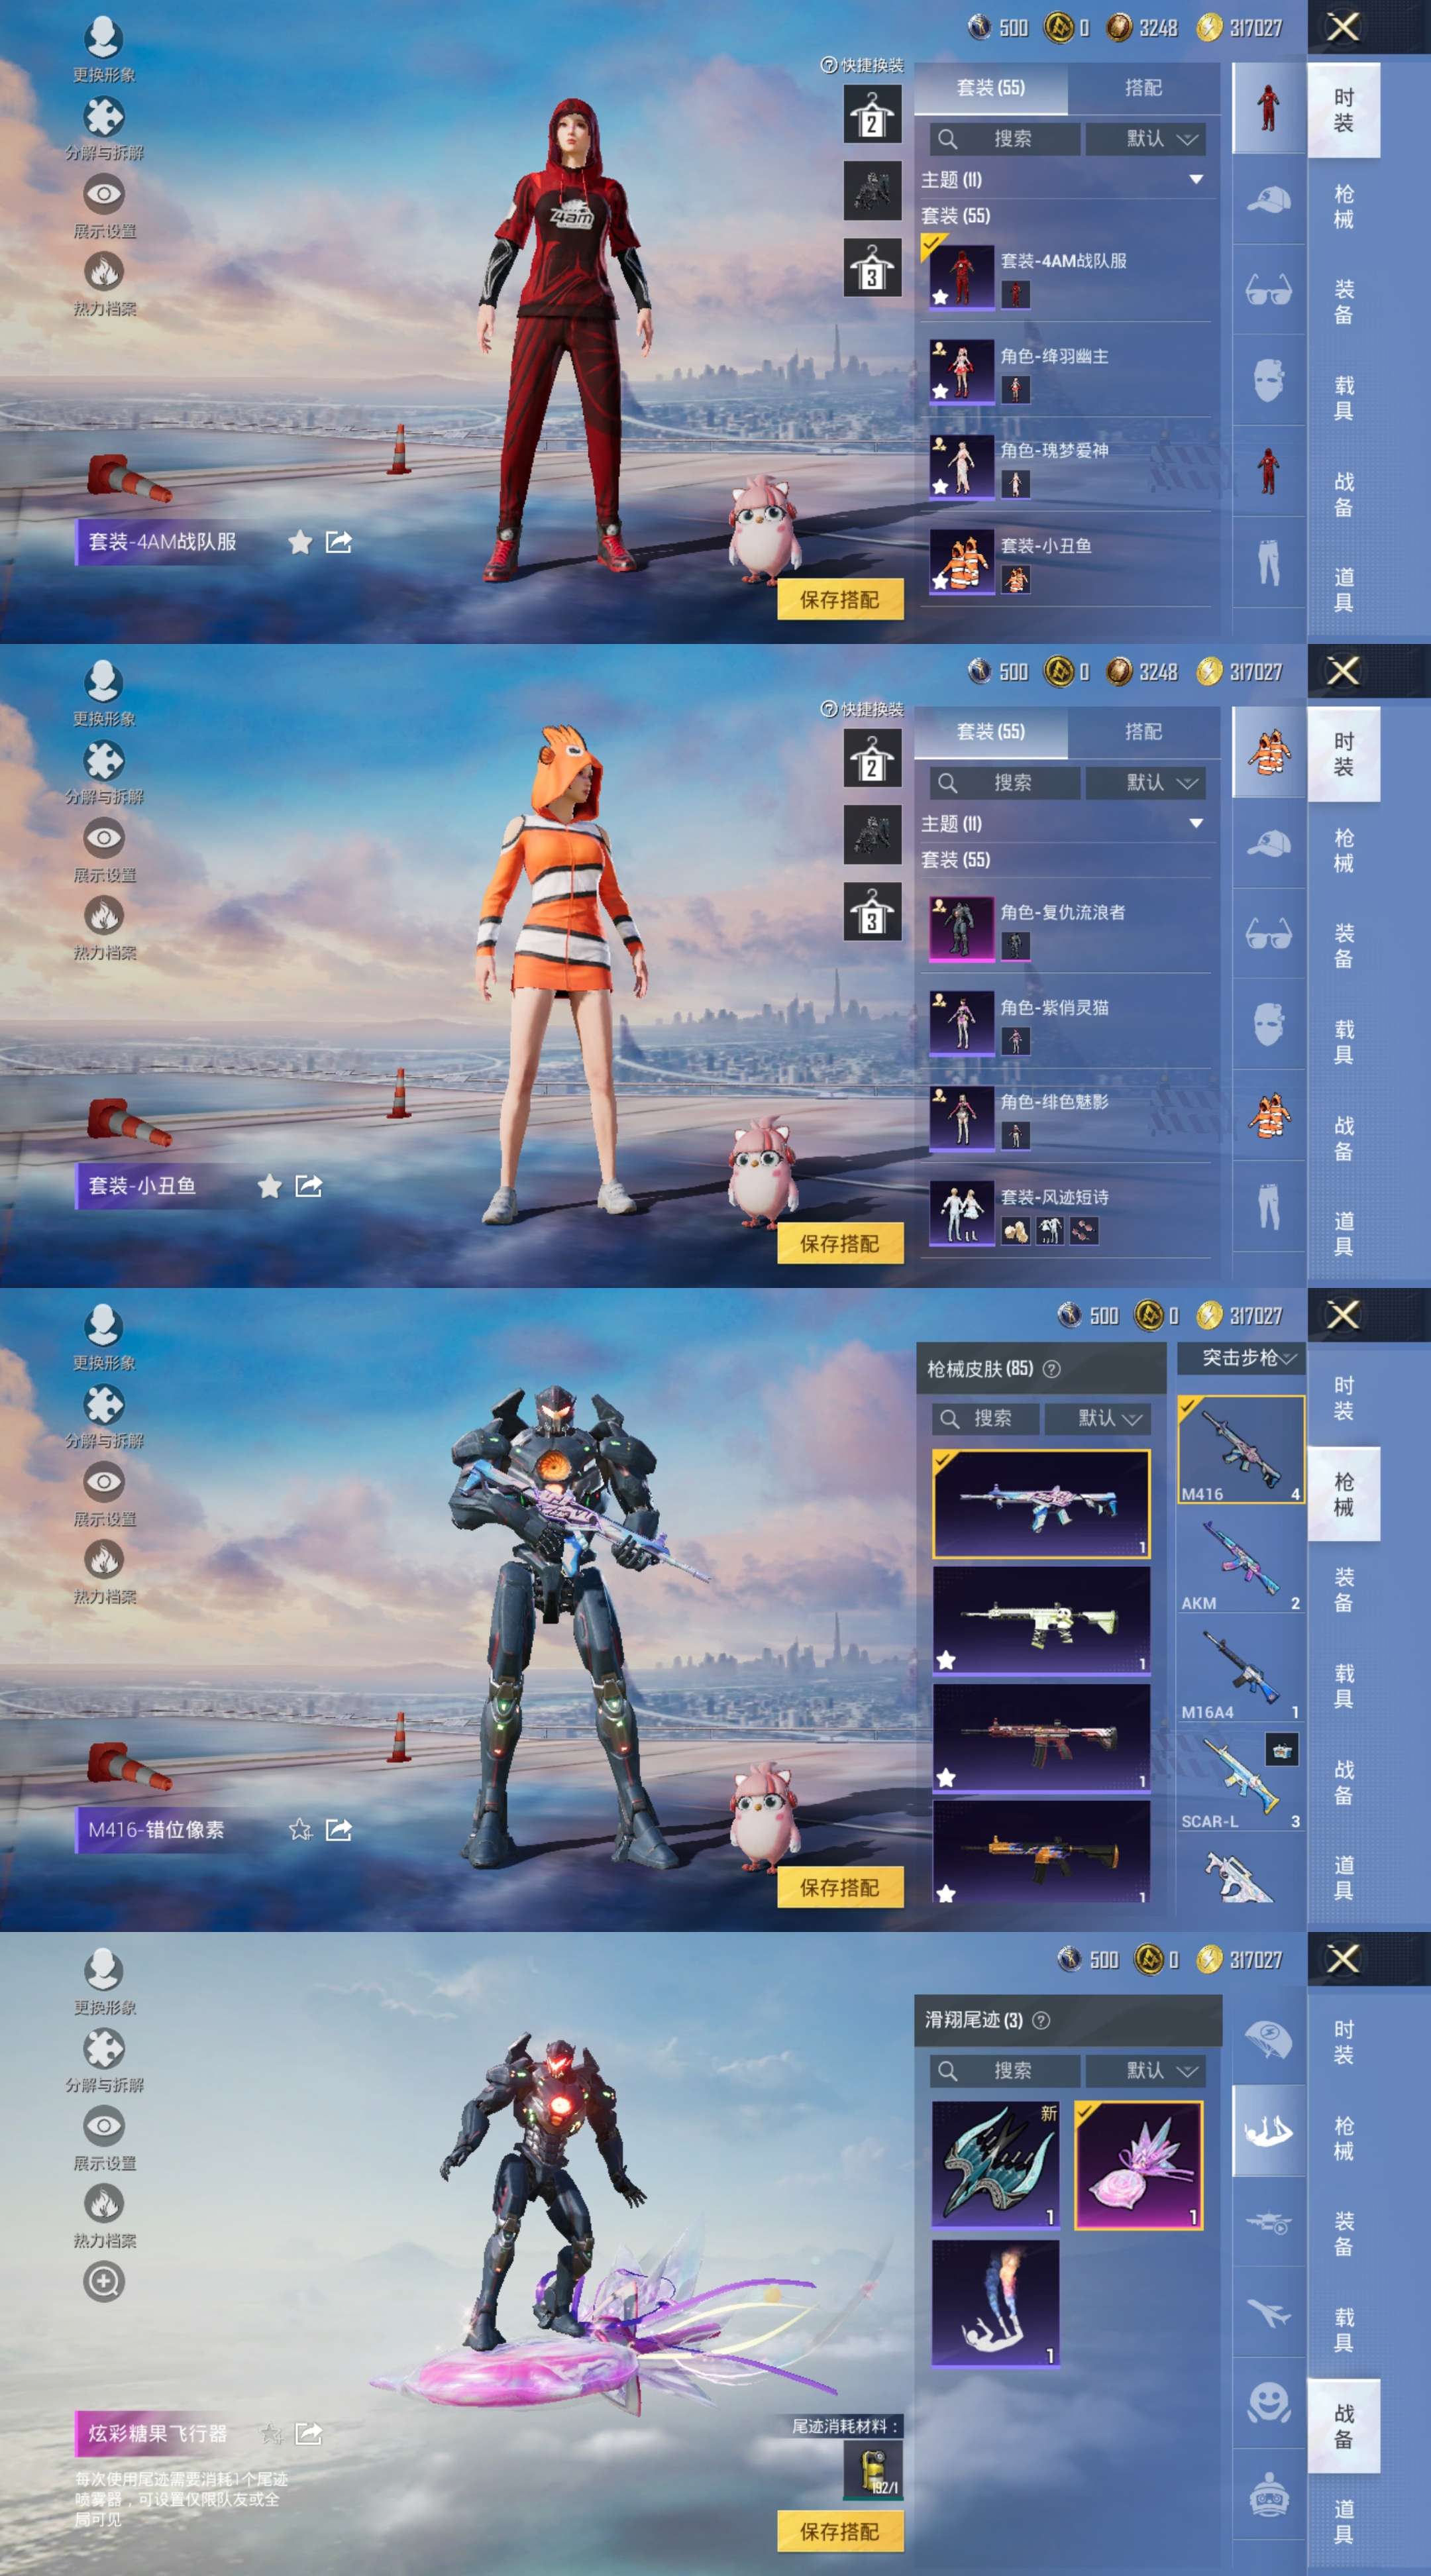Open the smiley emote category icon

1268,2403
